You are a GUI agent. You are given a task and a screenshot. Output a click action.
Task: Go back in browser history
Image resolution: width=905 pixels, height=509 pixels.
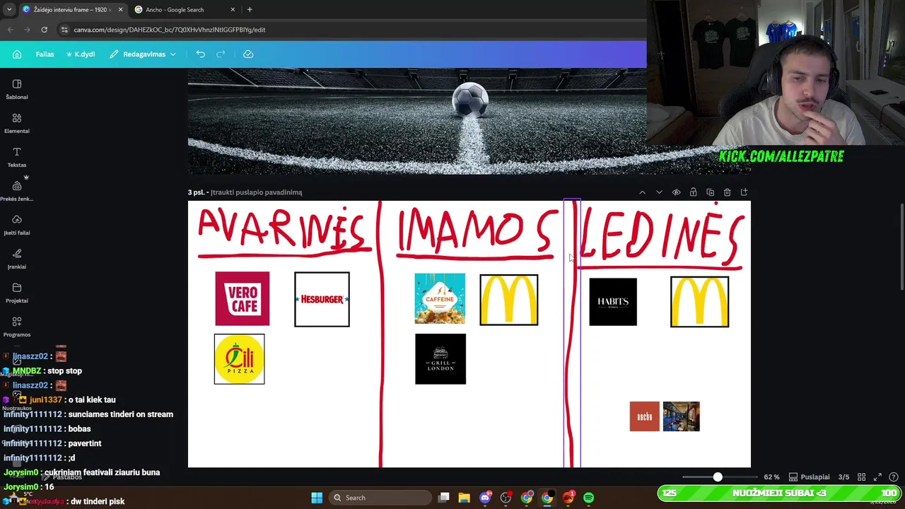pos(10,30)
